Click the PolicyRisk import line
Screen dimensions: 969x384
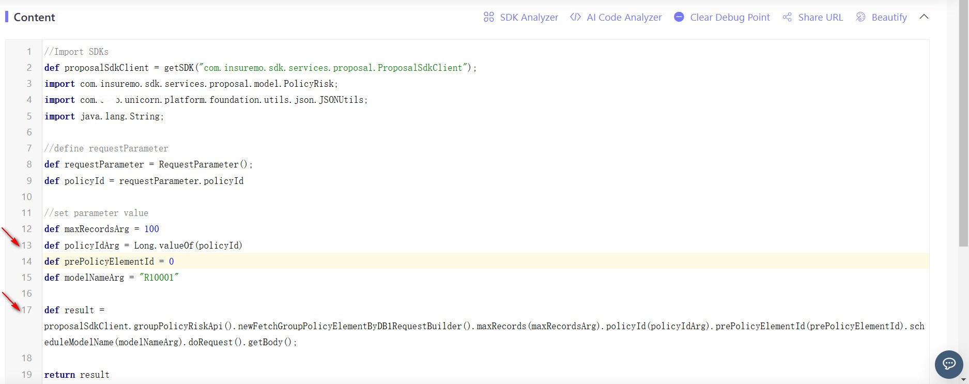(x=191, y=84)
